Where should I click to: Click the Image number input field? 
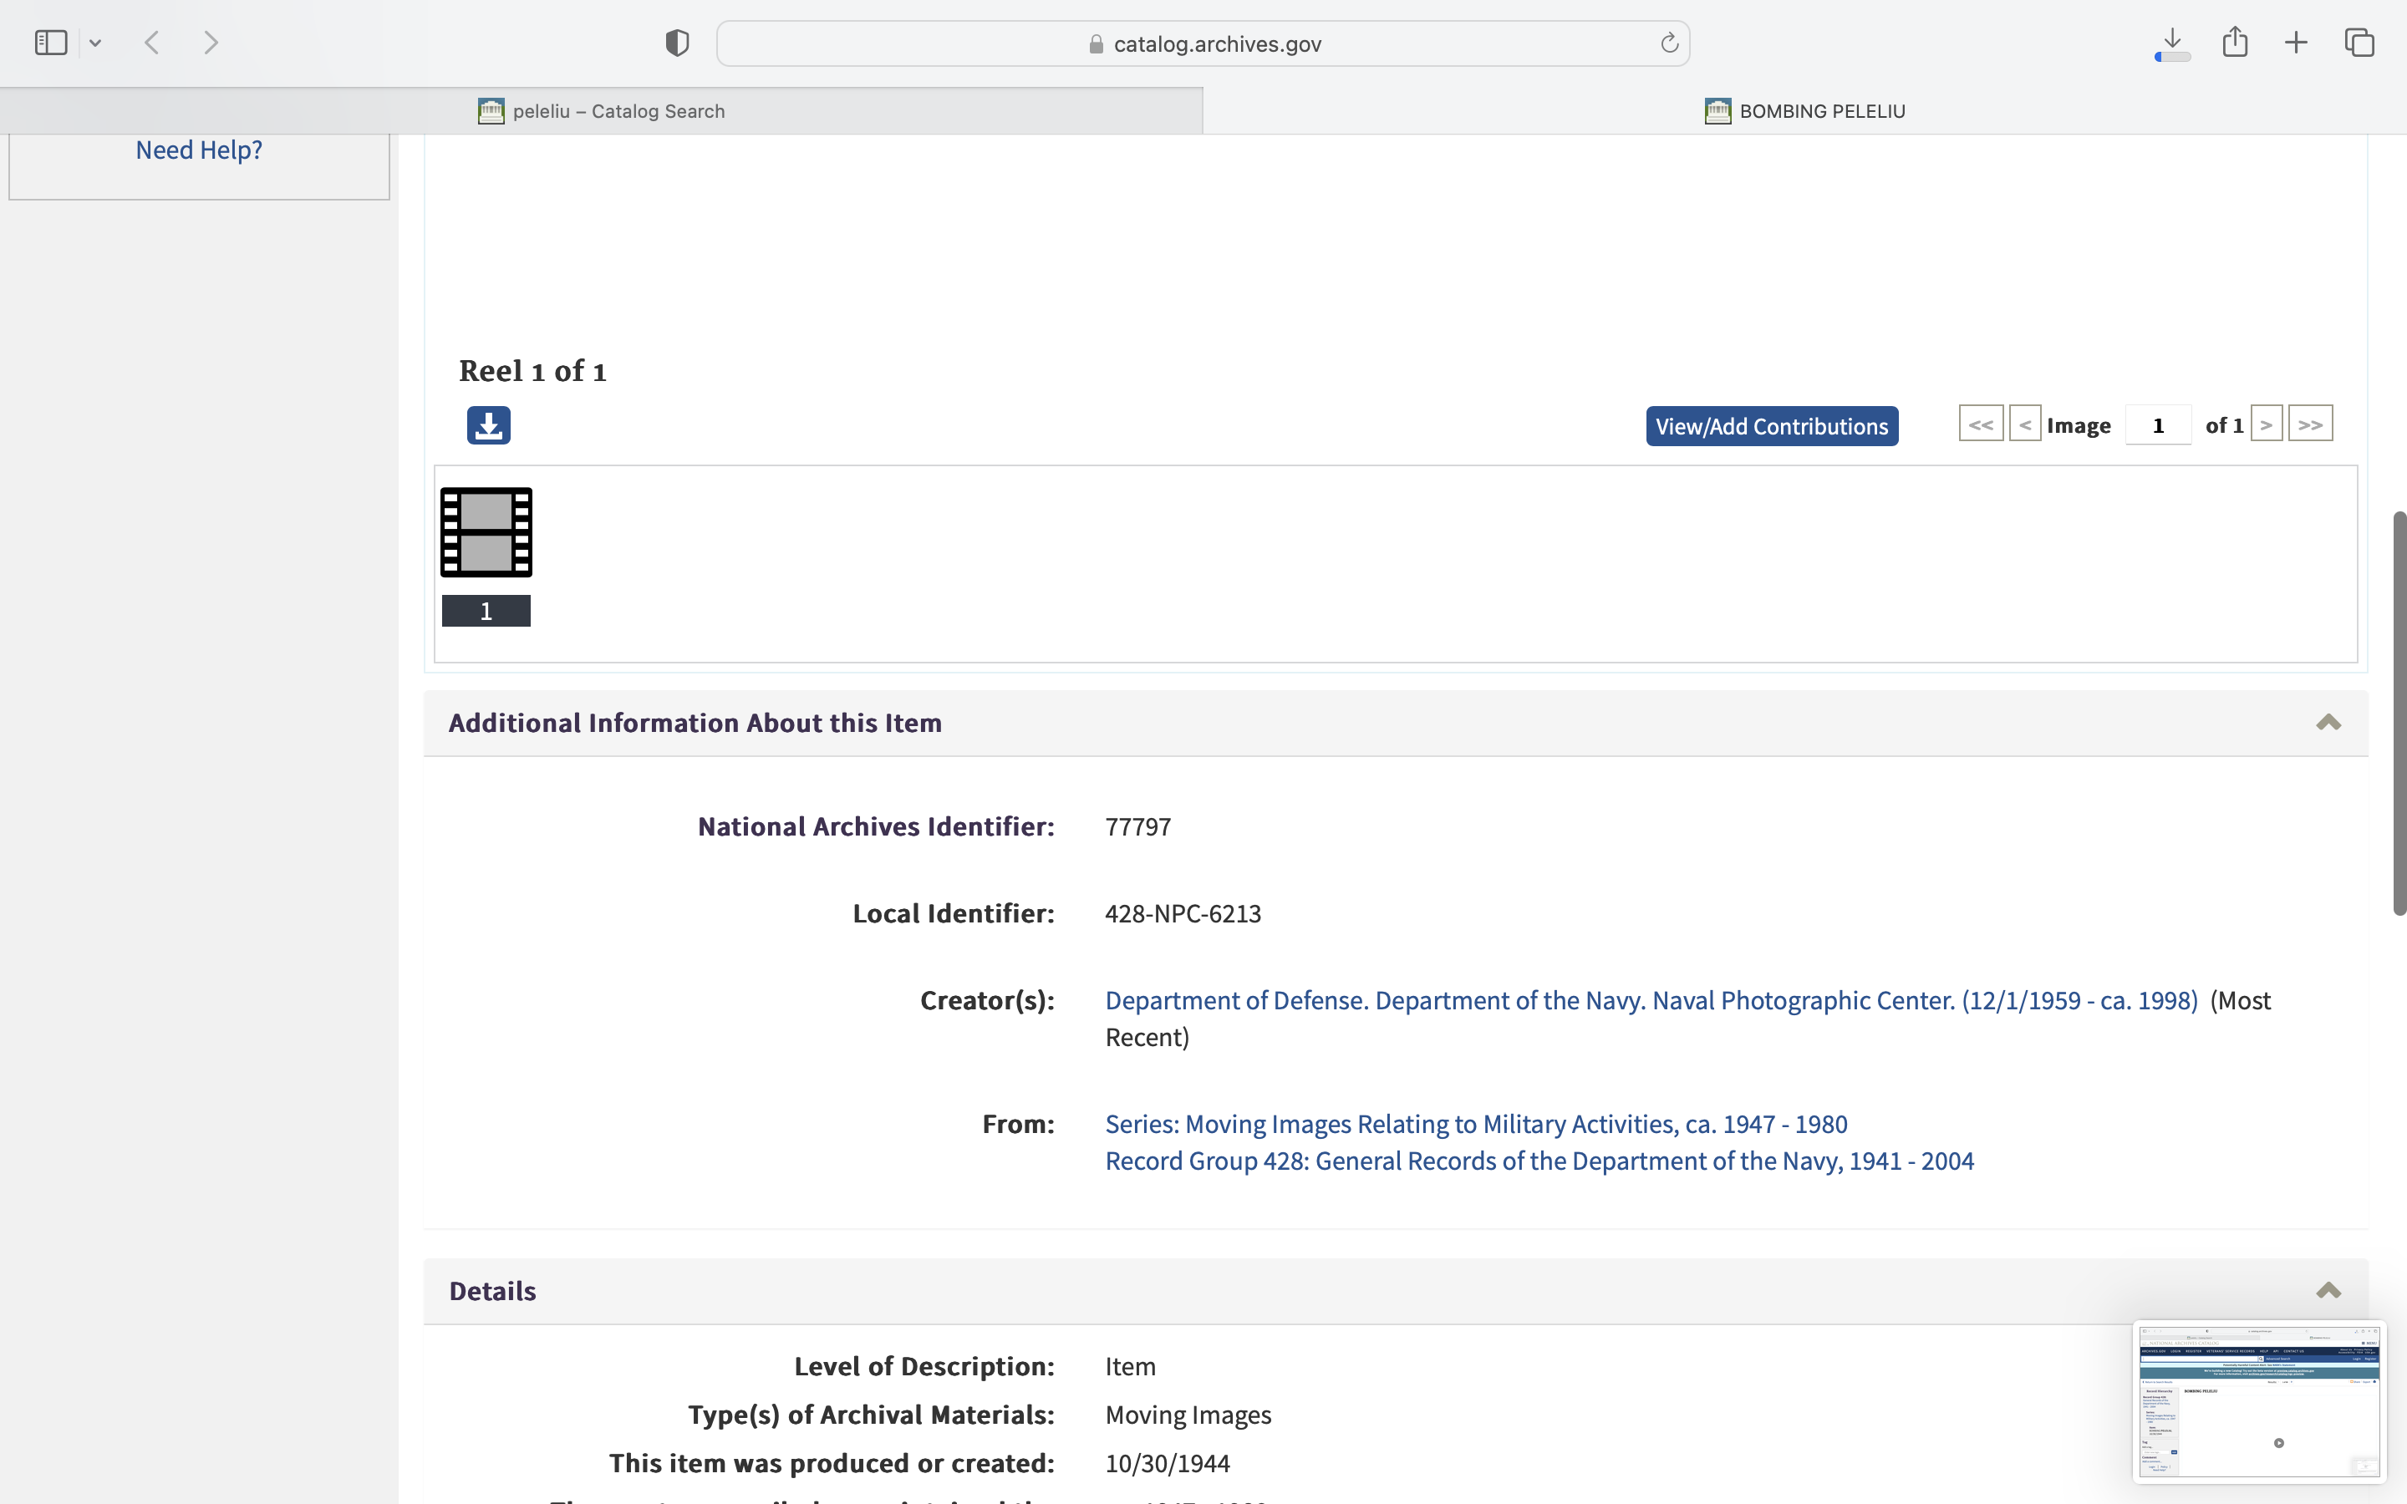click(2157, 426)
